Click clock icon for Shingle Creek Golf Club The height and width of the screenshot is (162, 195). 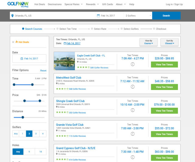pos(133,110)
